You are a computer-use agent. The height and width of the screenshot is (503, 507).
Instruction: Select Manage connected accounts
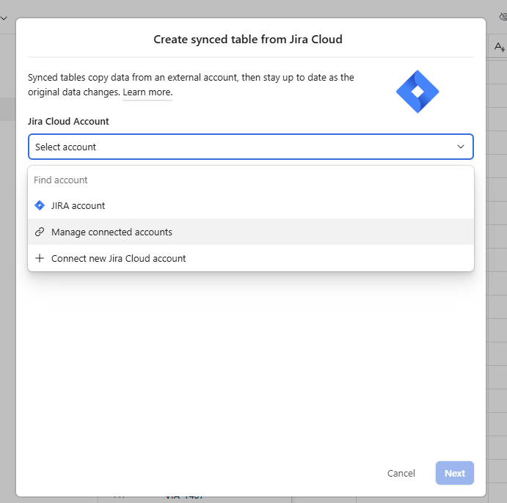click(251, 232)
